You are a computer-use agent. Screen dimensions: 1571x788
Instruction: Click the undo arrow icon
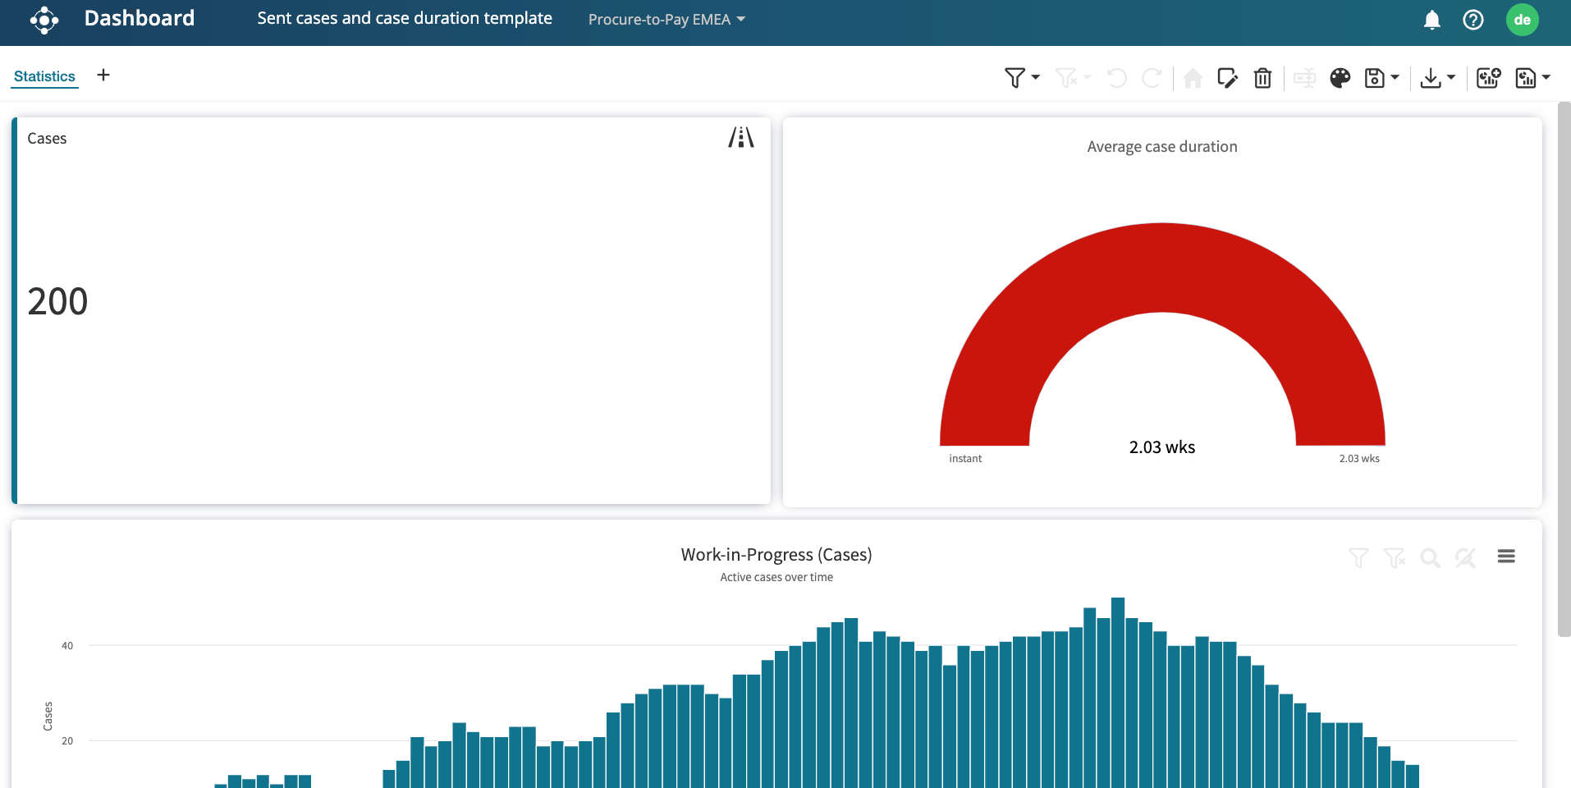coord(1117,78)
